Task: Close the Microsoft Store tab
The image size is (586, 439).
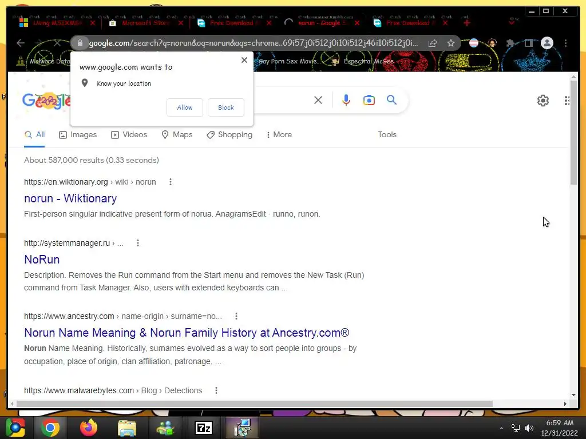Action: point(181,23)
